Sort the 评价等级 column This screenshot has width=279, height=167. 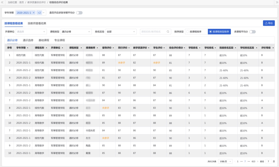[273, 48]
